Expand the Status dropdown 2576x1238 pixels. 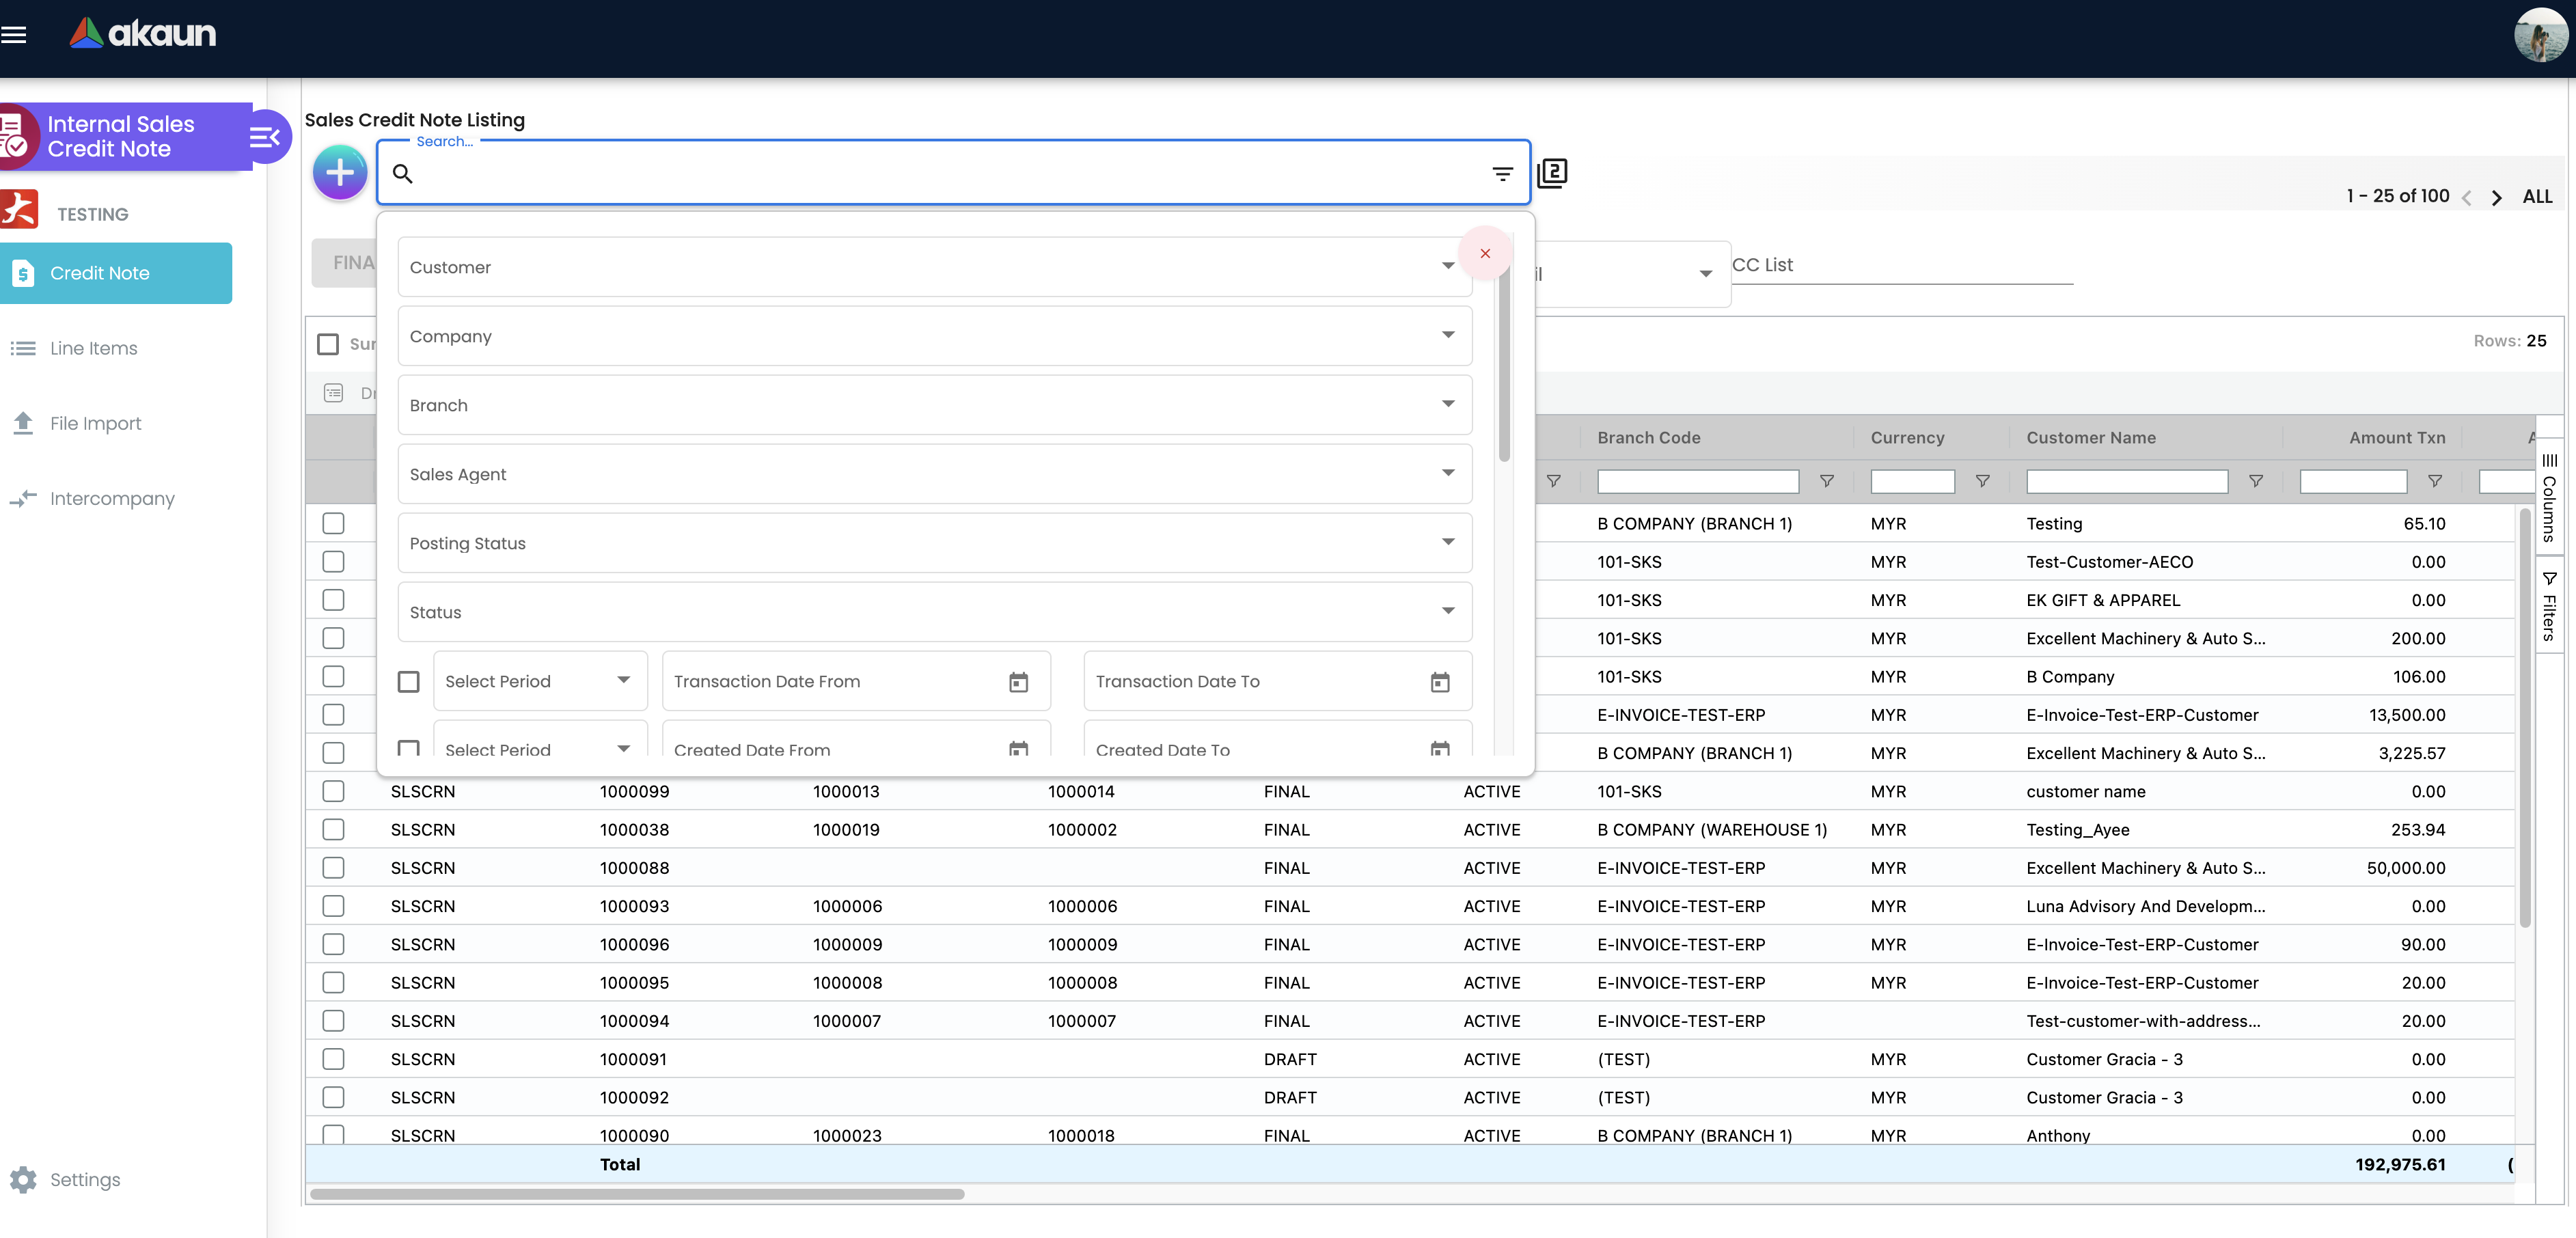[x=934, y=612]
